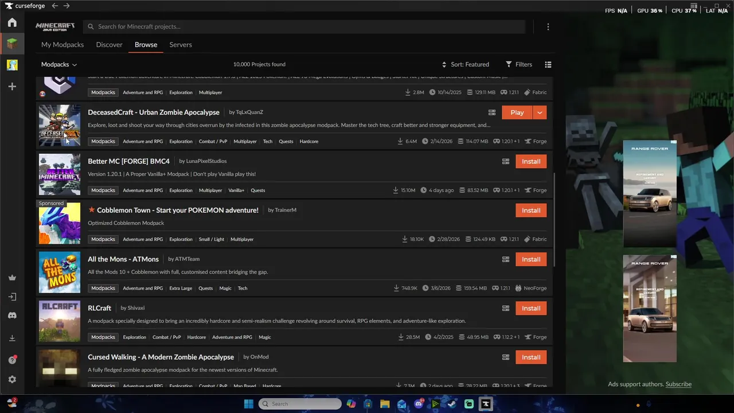The image size is (734, 413).
Task: Open the downloads icon in sidebar
Action: (x=12, y=338)
